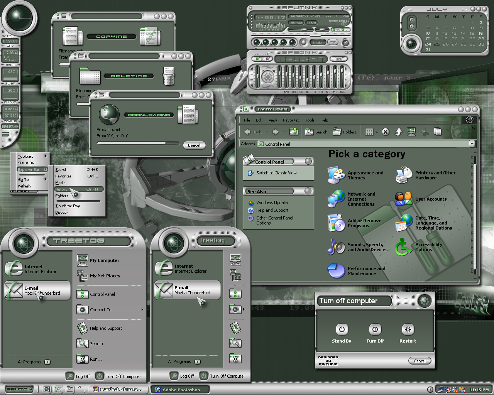The image size is (494, 395).
Task: Click Switch to Classic View link
Action: (x=276, y=173)
